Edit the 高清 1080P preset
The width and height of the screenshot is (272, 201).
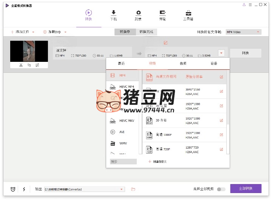pos(221,135)
